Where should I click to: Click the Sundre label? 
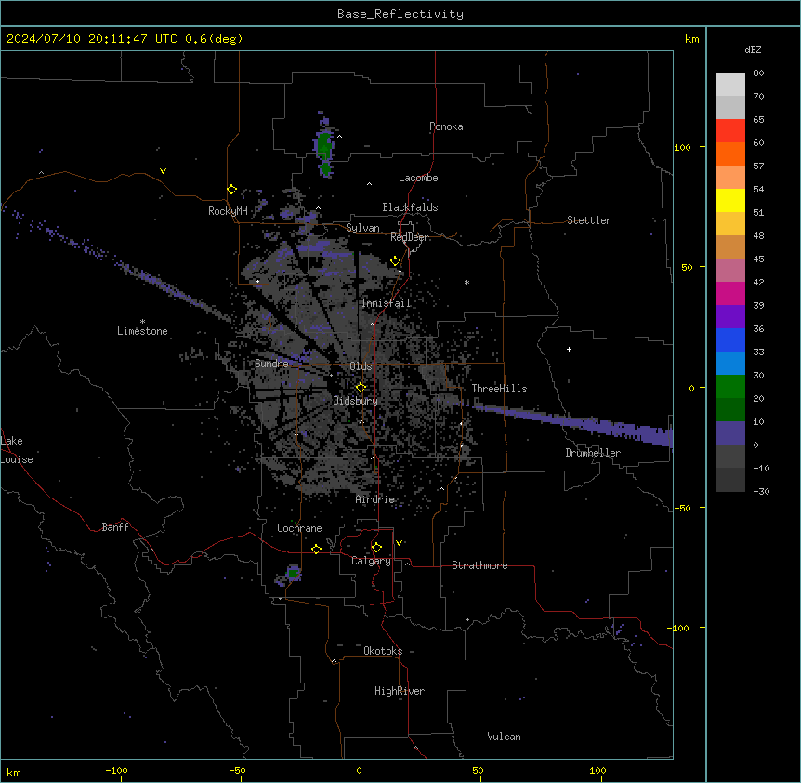[271, 364]
